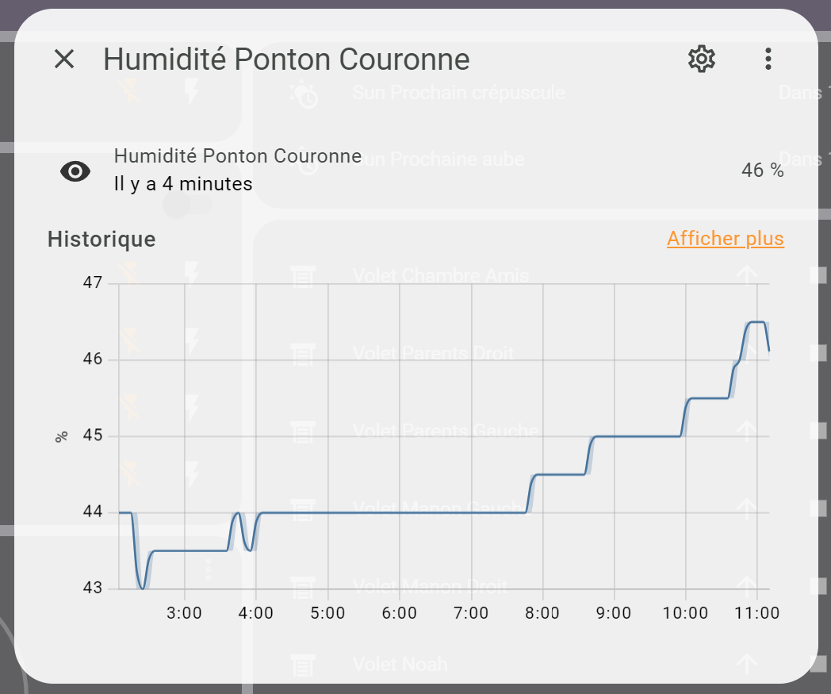Screen dimensions: 831x694
Task: Click the 46 % current value
Action: (762, 171)
